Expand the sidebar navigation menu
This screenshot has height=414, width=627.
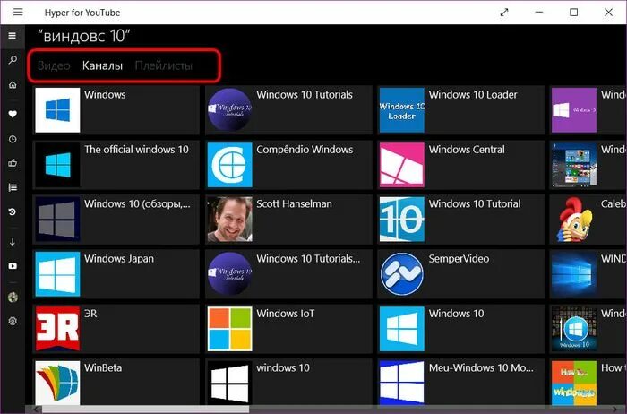[13, 36]
